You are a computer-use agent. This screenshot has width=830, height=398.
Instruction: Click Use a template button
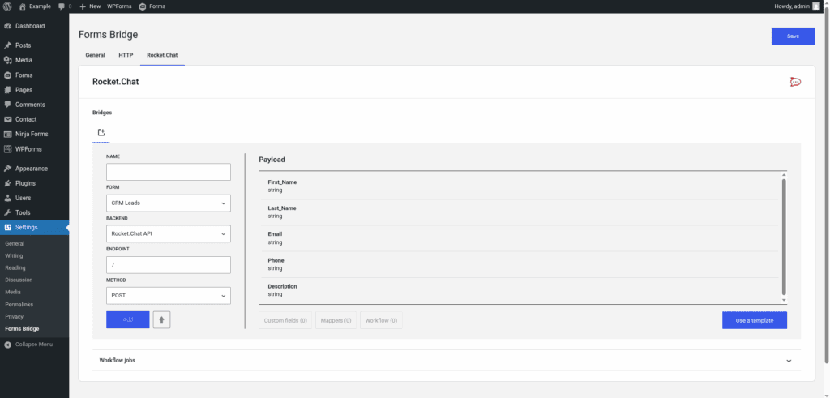point(755,320)
